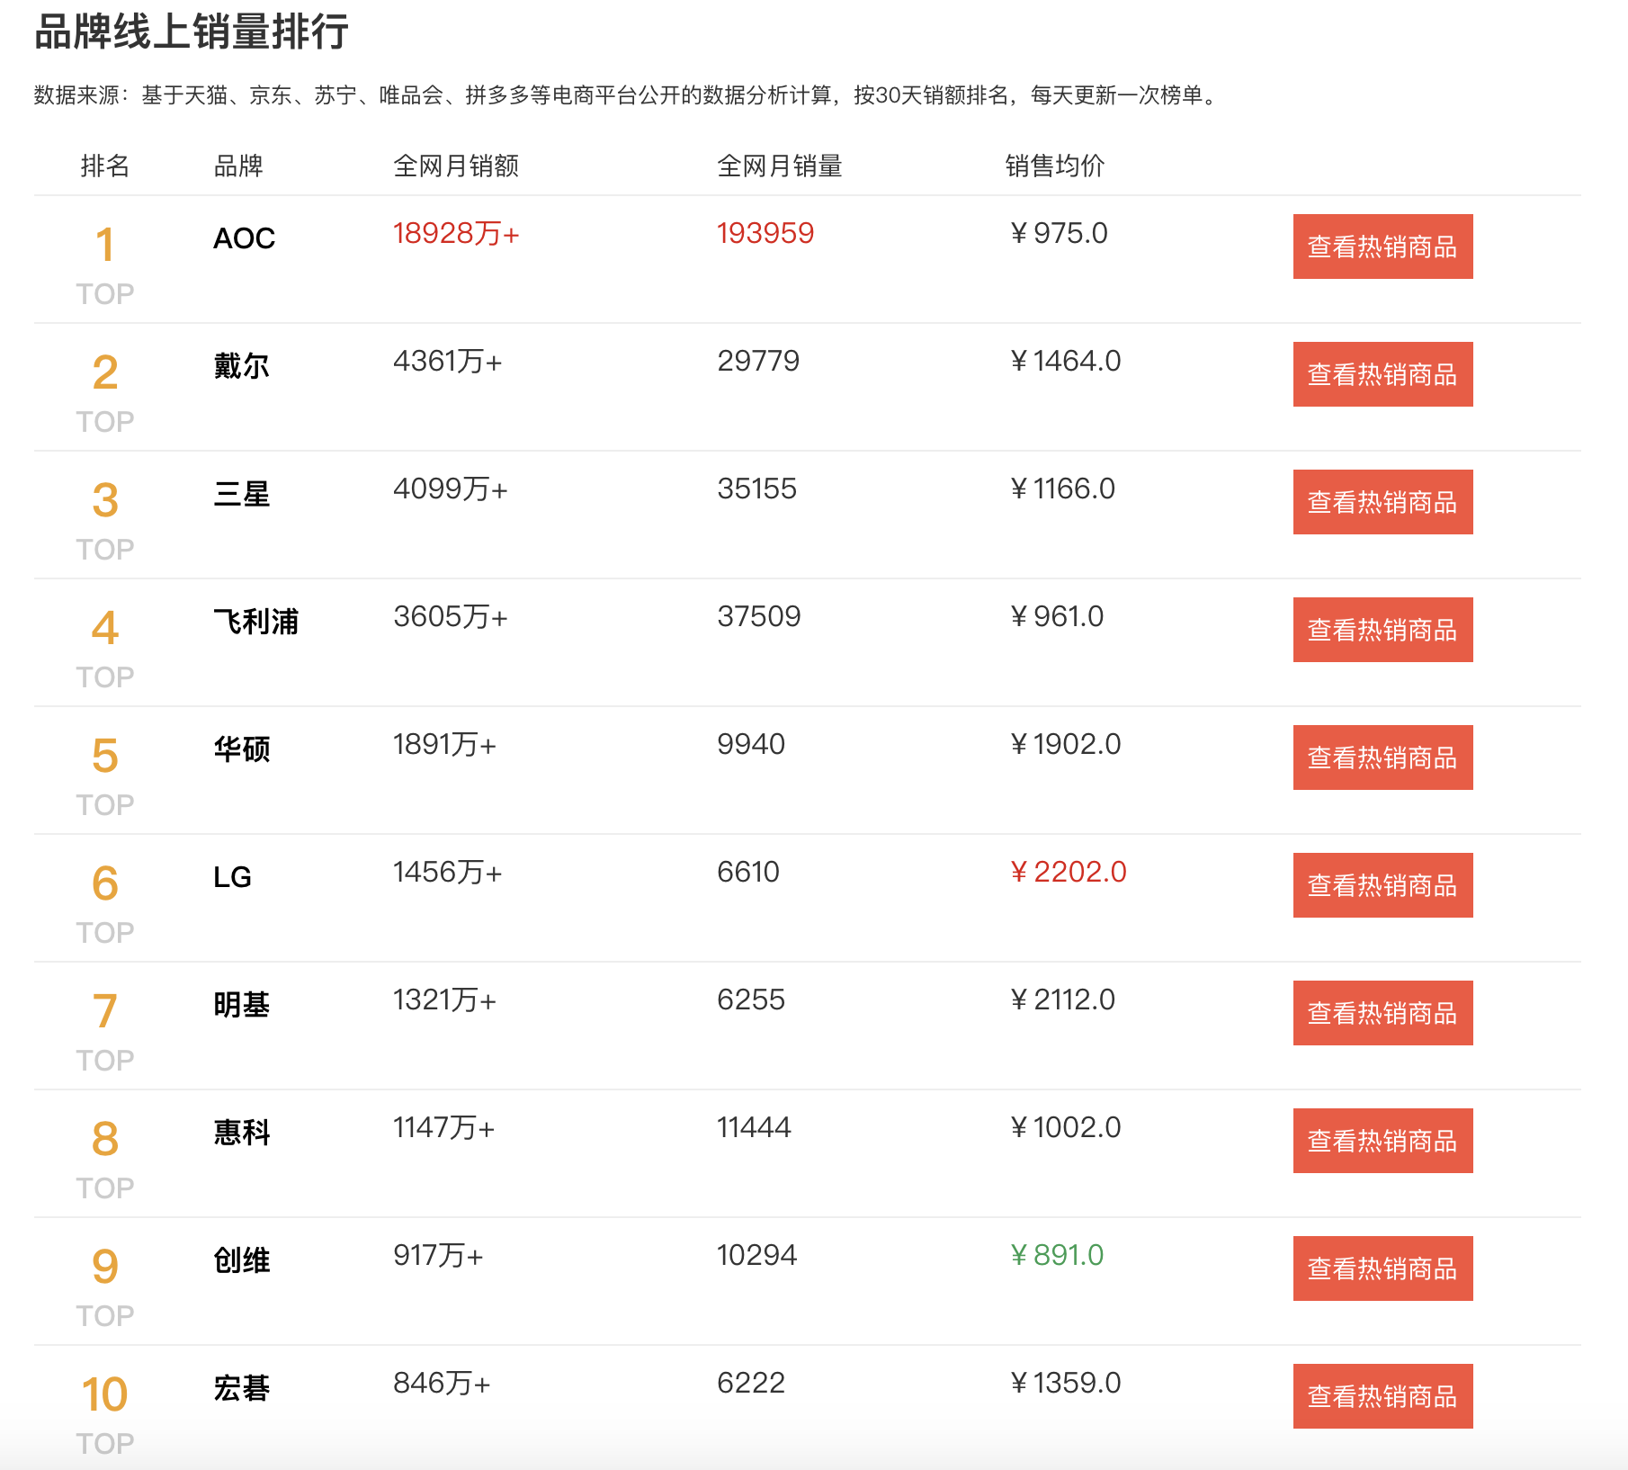This screenshot has width=1628, height=1470.
Task: 点击LG的查看热销商品按钮
Action: click(x=1382, y=884)
